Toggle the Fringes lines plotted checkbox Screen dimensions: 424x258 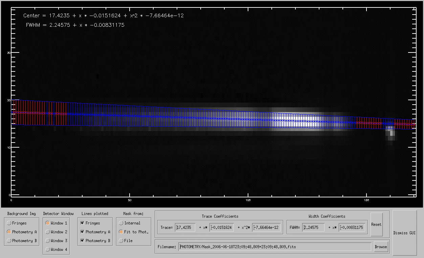(x=83, y=223)
